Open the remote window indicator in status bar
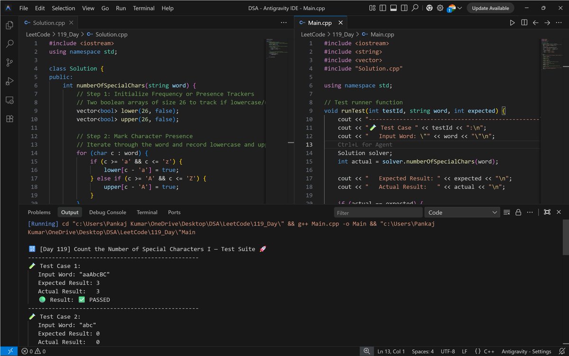Viewport: 569px width, 356px height. pos(9,351)
